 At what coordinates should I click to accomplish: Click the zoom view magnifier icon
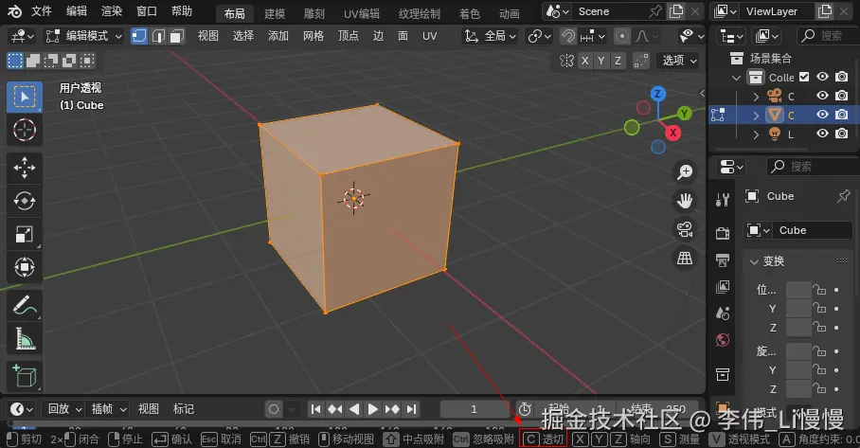685,171
